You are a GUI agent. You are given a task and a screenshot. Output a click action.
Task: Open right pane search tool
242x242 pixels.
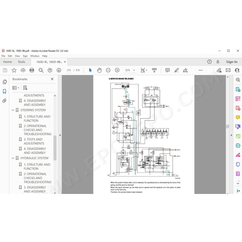tap(238, 80)
